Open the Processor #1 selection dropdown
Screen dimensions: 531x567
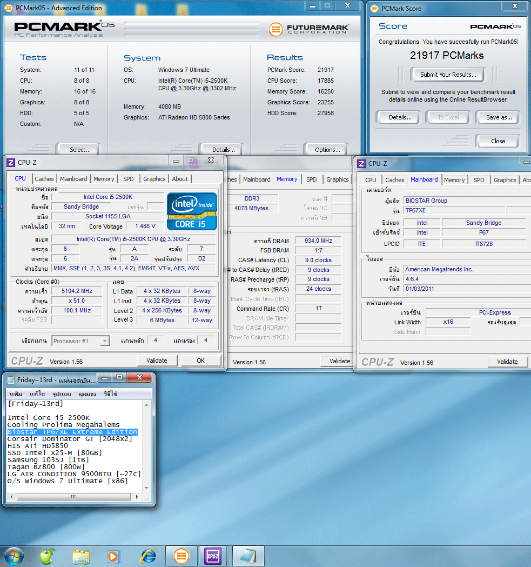80,341
